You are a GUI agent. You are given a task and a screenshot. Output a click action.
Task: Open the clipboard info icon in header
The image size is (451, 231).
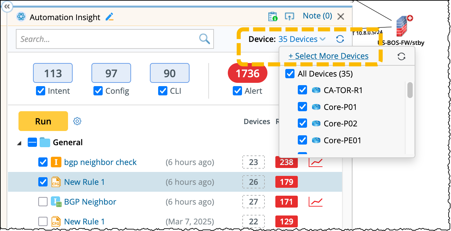click(x=273, y=16)
